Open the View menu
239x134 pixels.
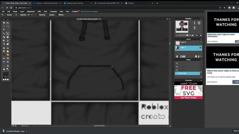pos(46,12)
